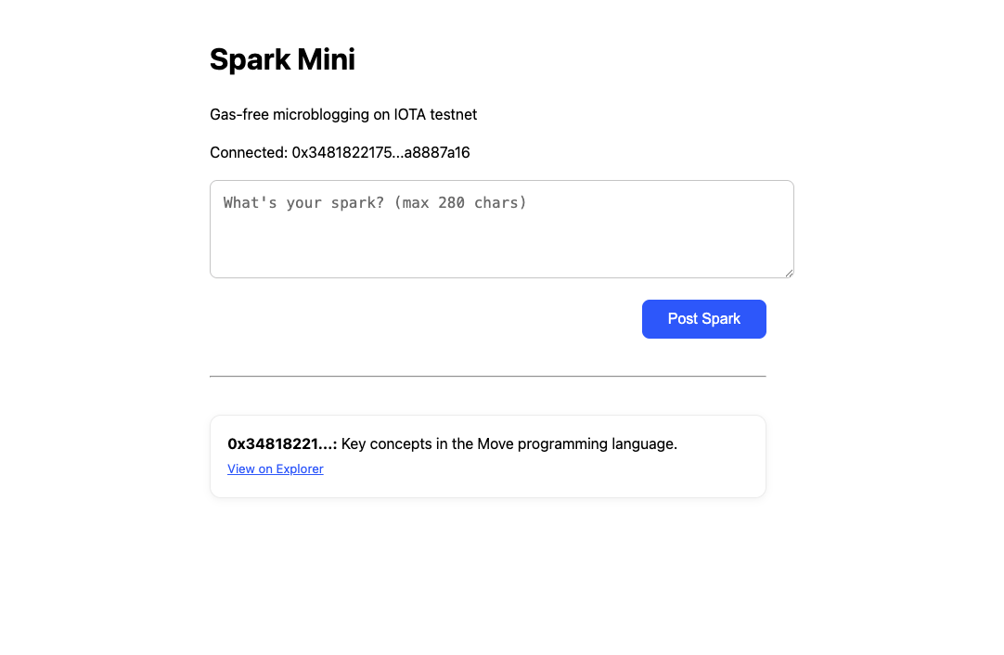
Task: Click the gas-free microblogging tagline
Action: (343, 115)
